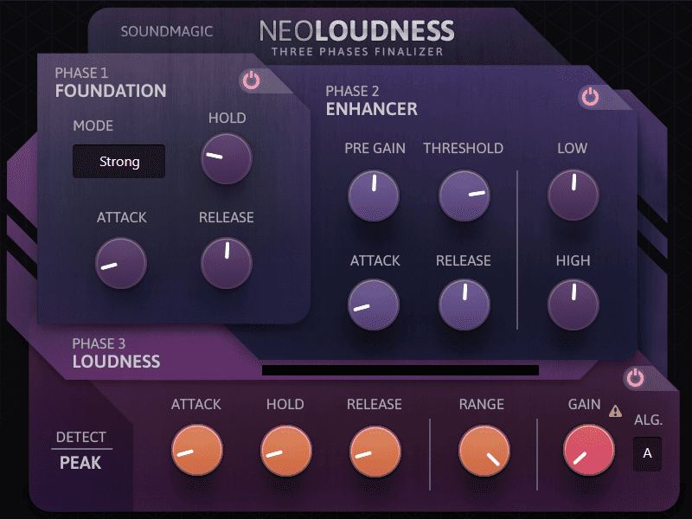Click the orange Loudness Hold knob

tap(286, 451)
